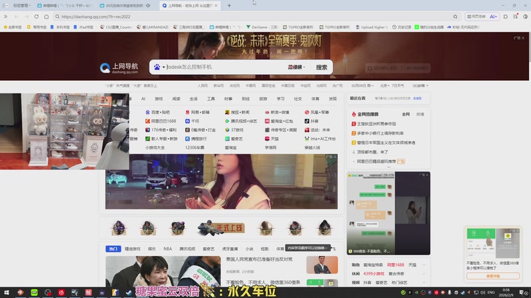Image resolution: width=531 pixels, height=298 pixels.
Task: Open Steam from the taskbar
Action: point(129,292)
